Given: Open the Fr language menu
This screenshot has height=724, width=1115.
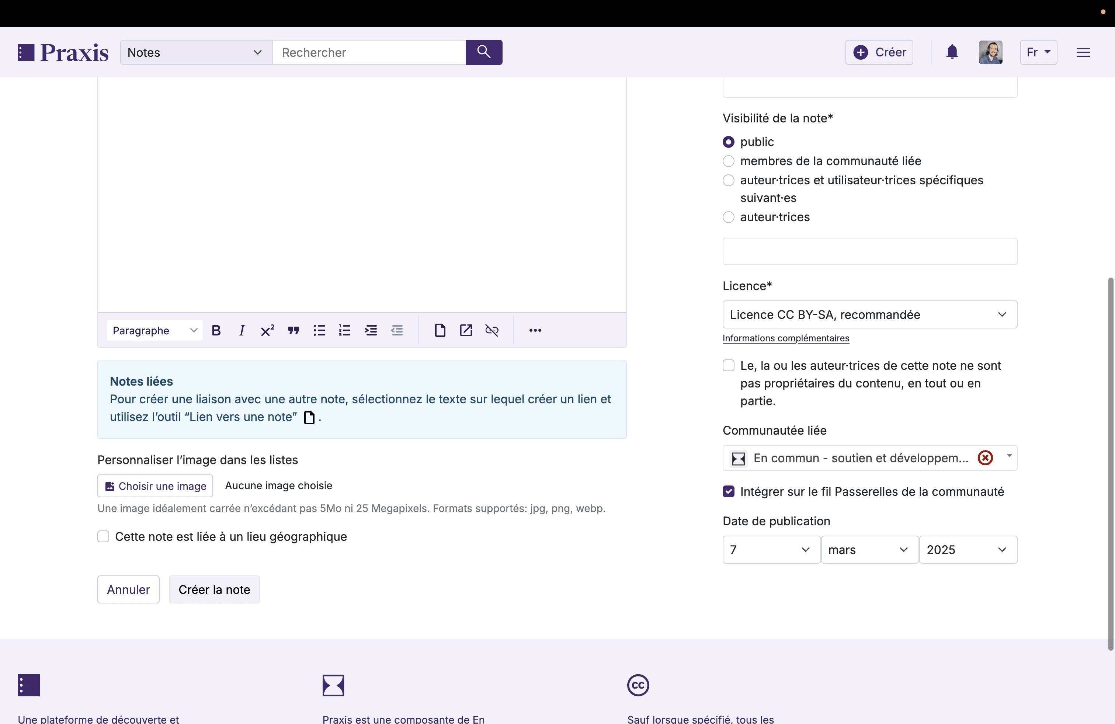Looking at the screenshot, I should coord(1038,52).
